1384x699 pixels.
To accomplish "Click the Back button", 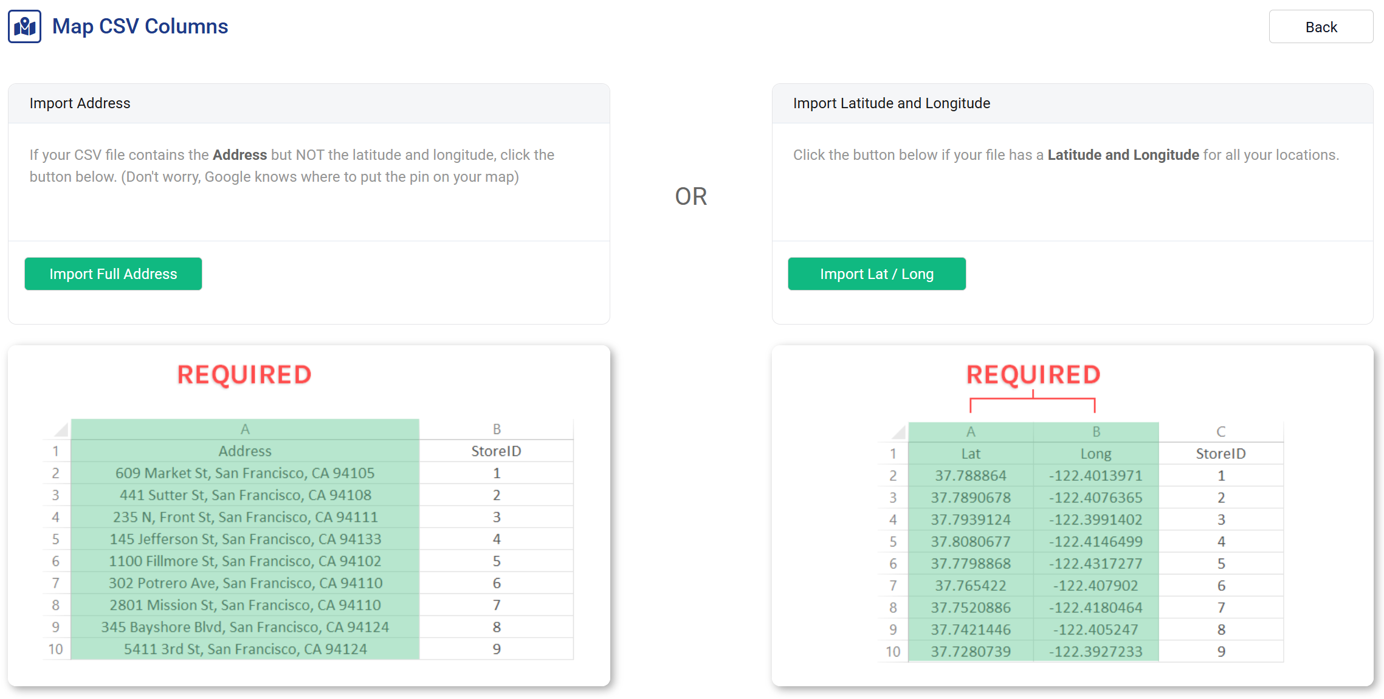I will (x=1321, y=26).
